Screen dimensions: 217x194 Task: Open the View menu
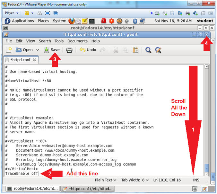pos(30,41)
